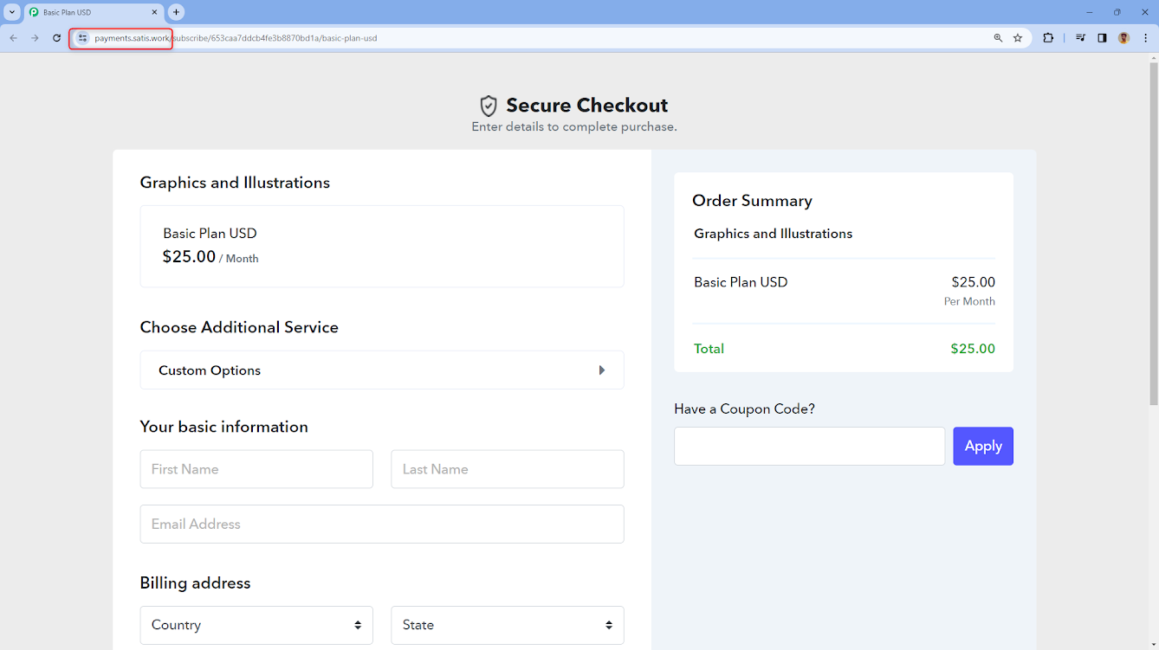Open the State dropdown
The height and width of the screenshot is (650, 1159).
coord(508,625)
